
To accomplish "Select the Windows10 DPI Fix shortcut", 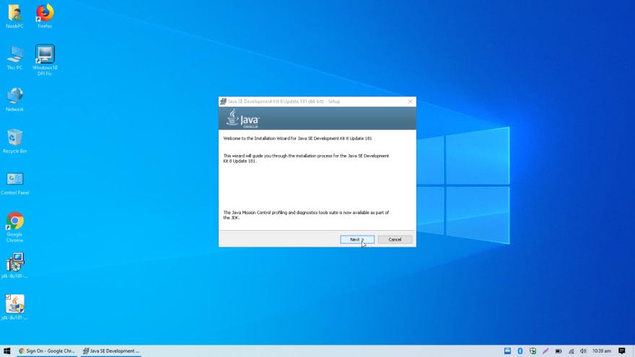I will 45,60.
